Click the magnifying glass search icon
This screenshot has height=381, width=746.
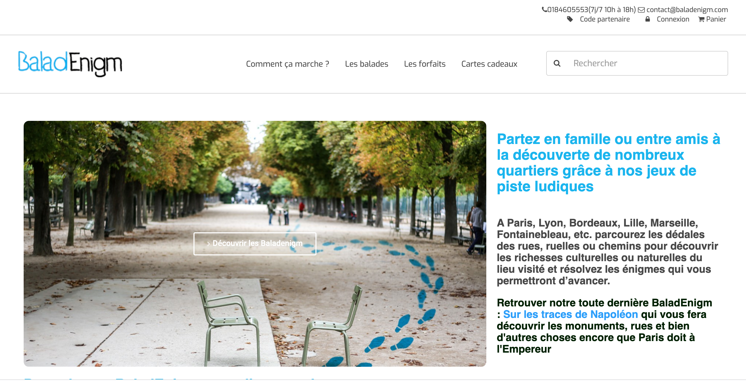pos(557,63)
